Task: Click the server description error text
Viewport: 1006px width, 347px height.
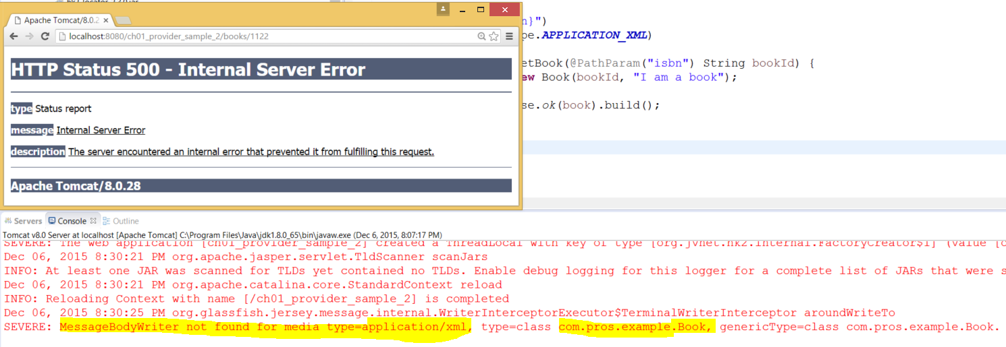Action: click(251, 152)
